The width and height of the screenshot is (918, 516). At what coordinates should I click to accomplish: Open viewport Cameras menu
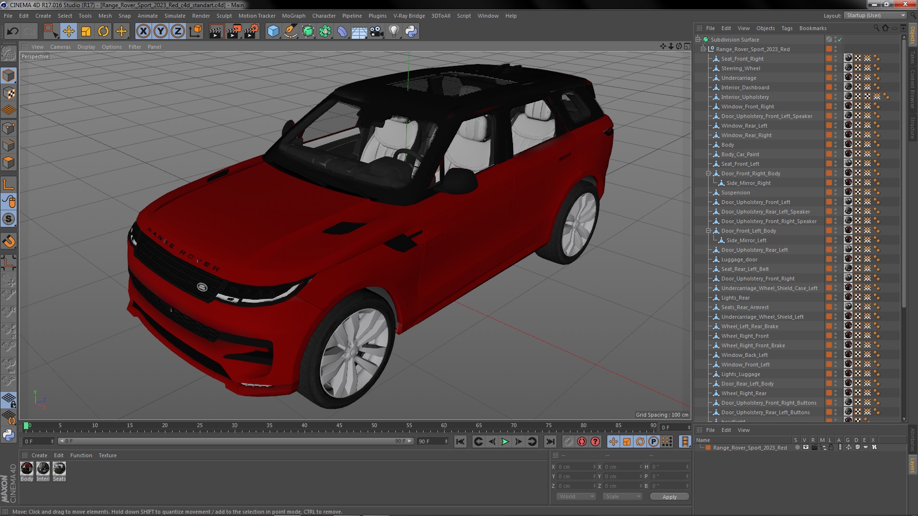pos(60,47)
